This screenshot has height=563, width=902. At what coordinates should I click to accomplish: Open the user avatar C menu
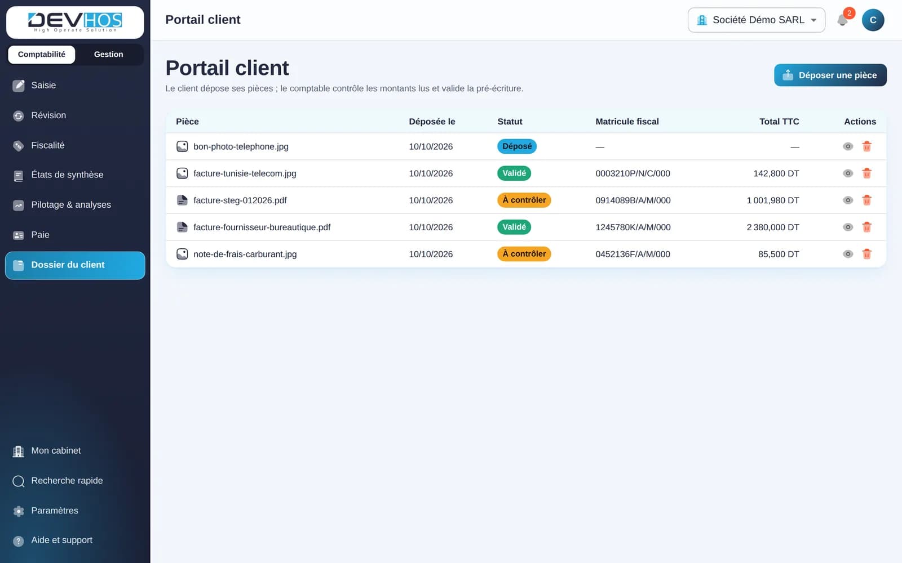[873, 20]
